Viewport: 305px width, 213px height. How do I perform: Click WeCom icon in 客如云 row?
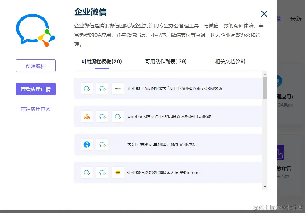102,144
